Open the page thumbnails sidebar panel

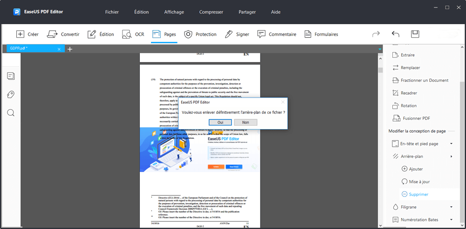click(11, 76)
